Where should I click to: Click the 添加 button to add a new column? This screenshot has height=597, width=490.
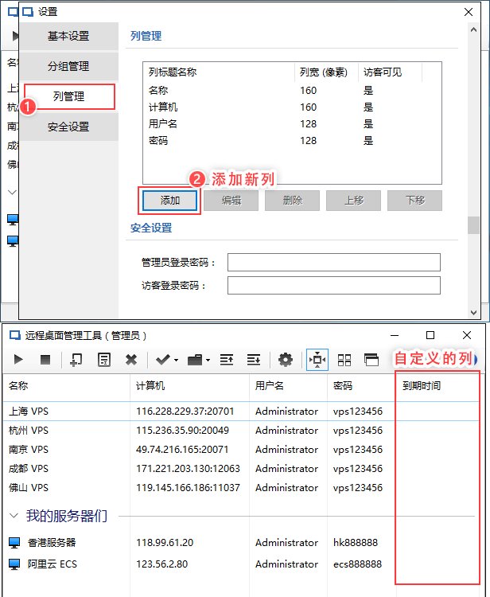pyautogui.click(x=169, y=201)
